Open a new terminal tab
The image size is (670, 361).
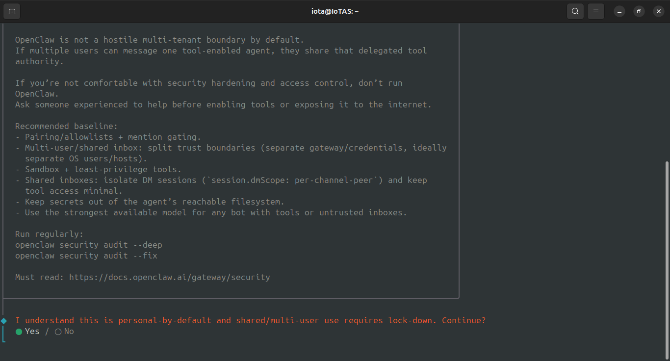[x=11, y=11]
